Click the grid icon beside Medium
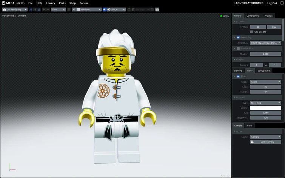This screenshot has width=285, height=178. tap(79, 9)
